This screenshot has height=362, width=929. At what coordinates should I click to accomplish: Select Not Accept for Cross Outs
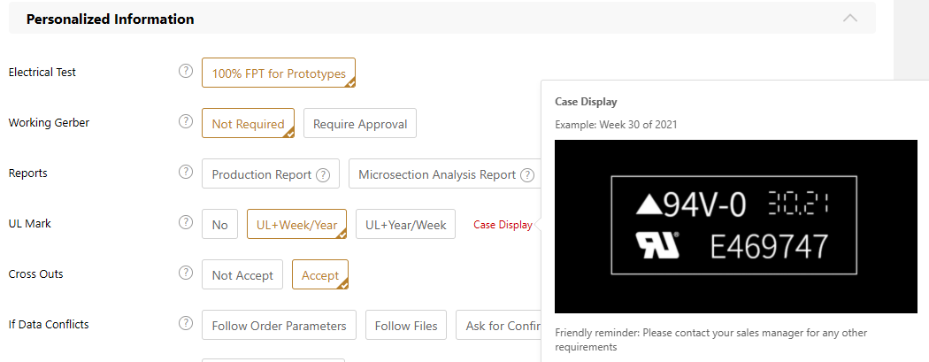click(242, 275)
